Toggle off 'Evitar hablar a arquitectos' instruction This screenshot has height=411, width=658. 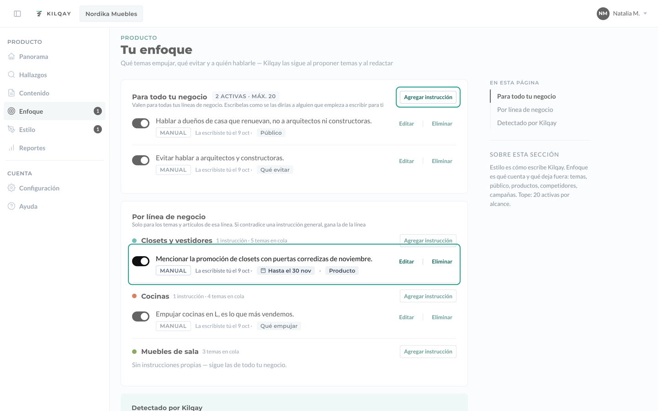click(x=141, y=160)
